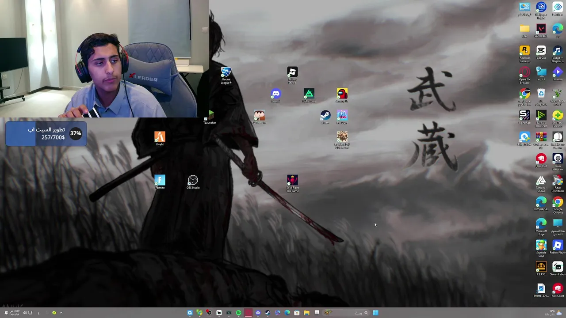Launch Google Chrome from desktop
This screenshot has width=566, height=318.
558,205
